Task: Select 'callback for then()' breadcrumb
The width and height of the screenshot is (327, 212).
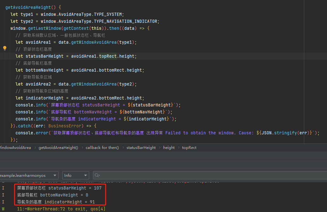Action: (102, 148)
